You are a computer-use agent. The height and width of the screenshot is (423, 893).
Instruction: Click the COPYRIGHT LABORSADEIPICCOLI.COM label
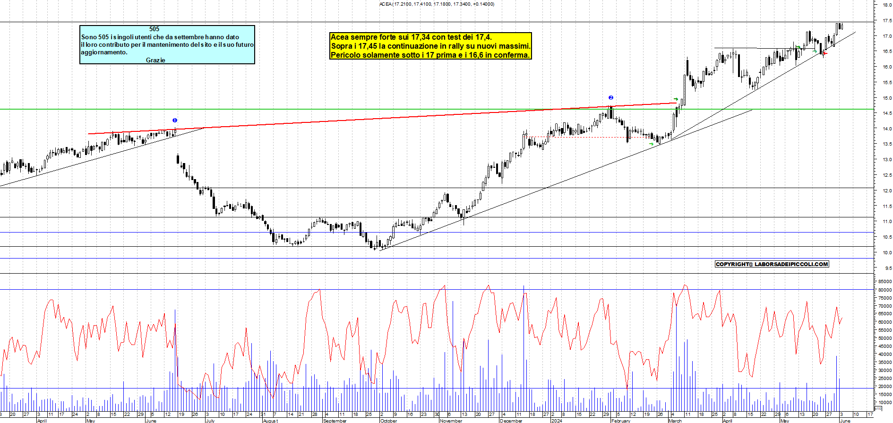click(772, 264)
